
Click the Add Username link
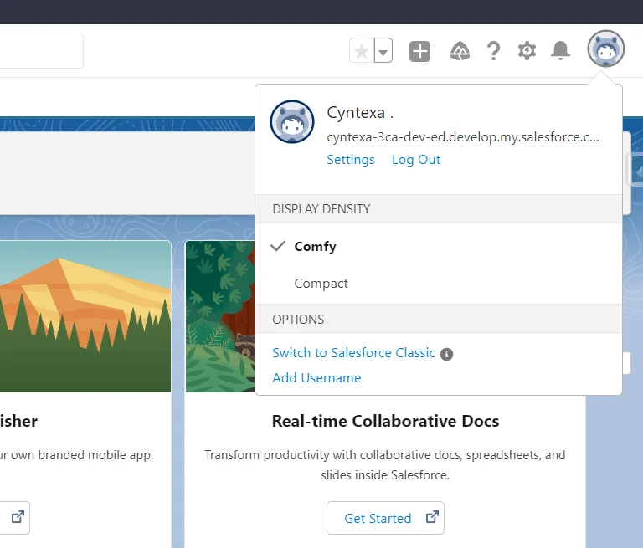(316, 378)
